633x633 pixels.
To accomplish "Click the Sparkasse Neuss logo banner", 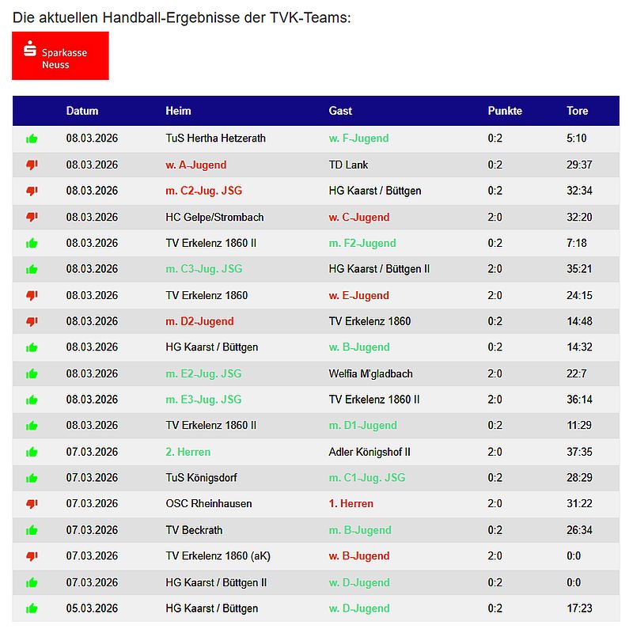I will click(x=60, y=56).
